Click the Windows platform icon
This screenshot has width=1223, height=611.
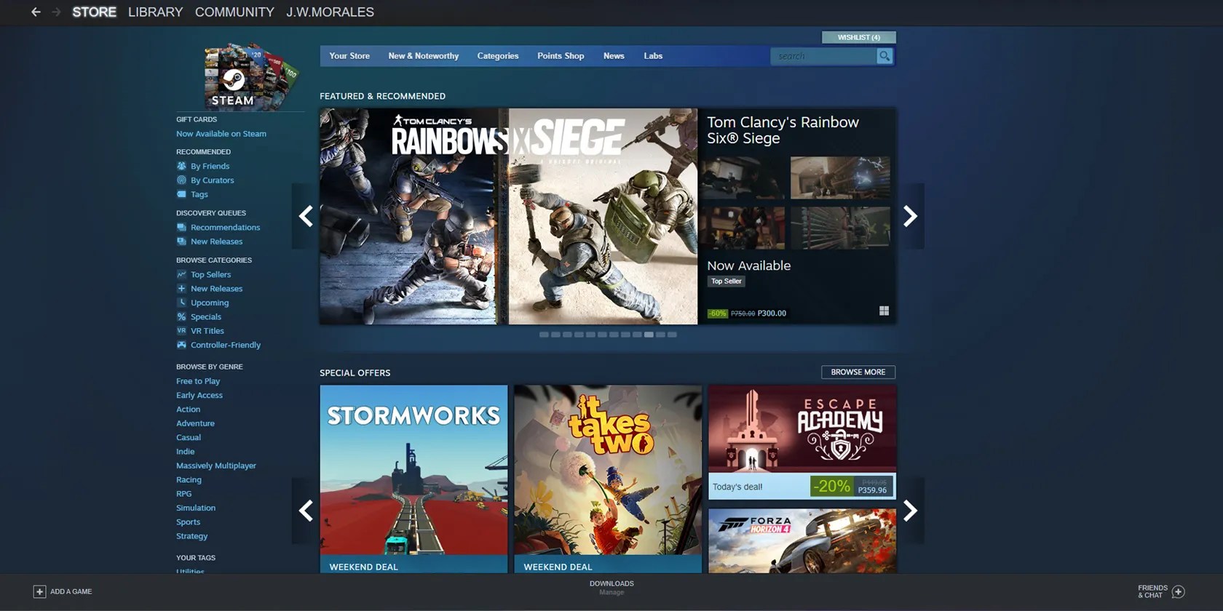click(x=884, y=311)
